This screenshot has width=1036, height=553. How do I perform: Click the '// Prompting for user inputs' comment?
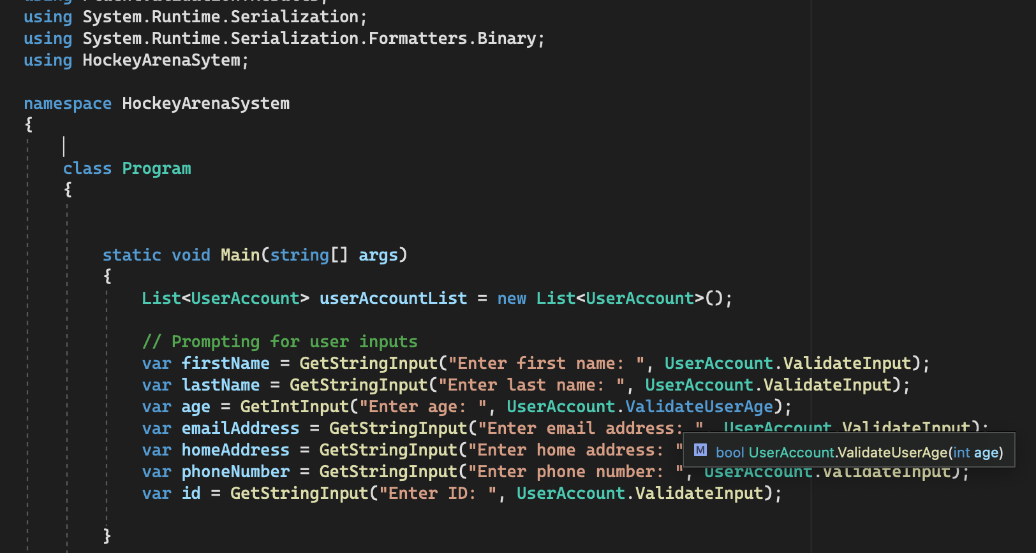280,342
